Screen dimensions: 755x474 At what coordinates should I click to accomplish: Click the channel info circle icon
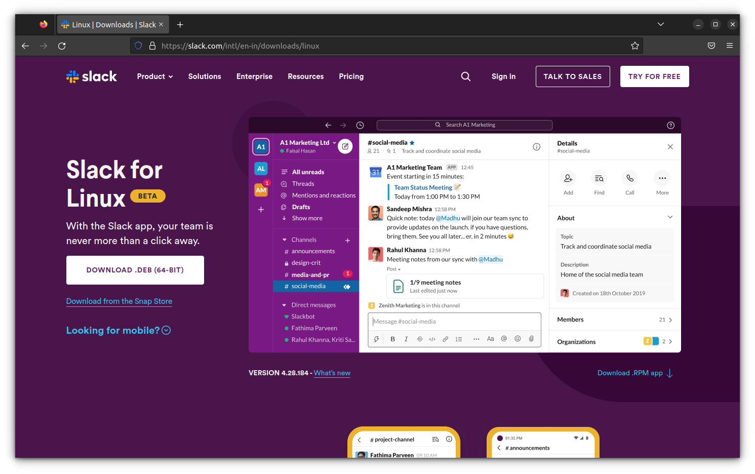tap(537, 147)
